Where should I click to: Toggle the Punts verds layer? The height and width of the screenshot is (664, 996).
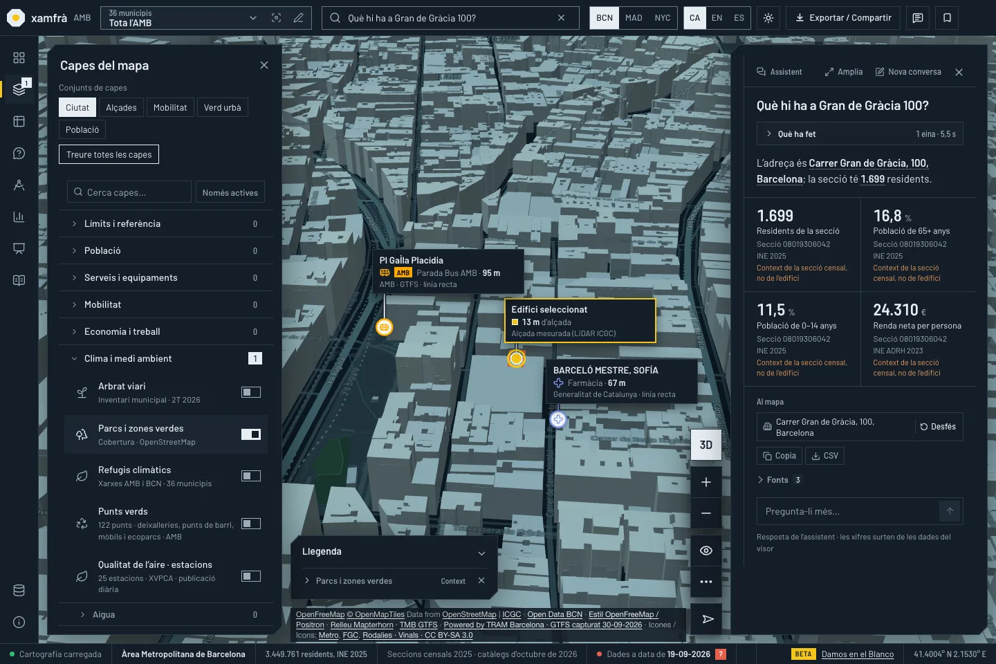(x=251, y=524)
